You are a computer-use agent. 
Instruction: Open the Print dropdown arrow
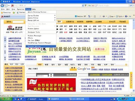click(106, 16)
